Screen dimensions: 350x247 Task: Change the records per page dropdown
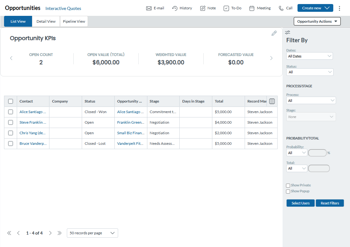point(92,233)
